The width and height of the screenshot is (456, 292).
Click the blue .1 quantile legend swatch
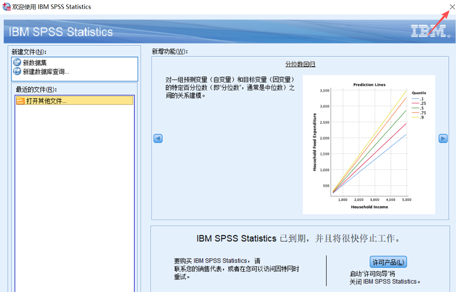point(415,99)
